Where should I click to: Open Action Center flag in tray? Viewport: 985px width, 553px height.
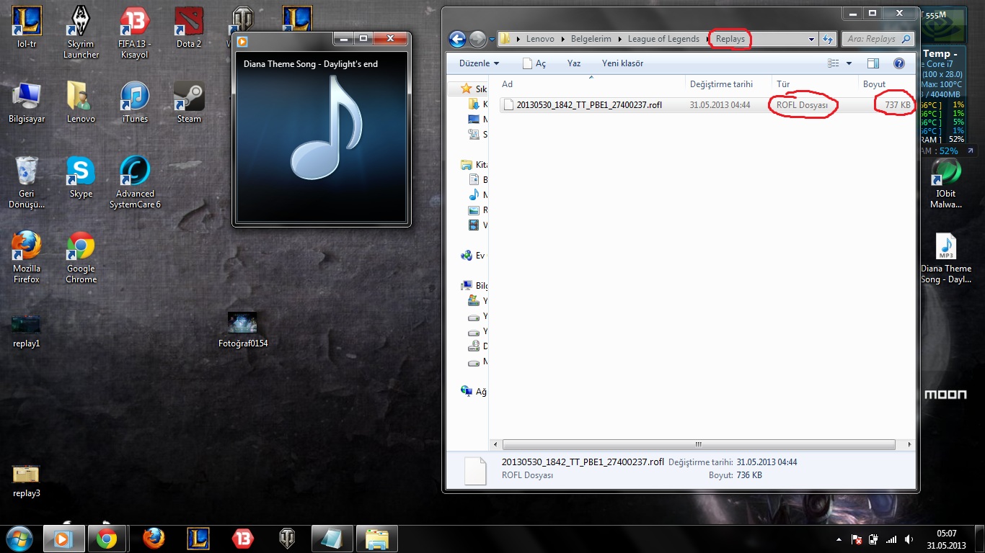tap(857, 539)
